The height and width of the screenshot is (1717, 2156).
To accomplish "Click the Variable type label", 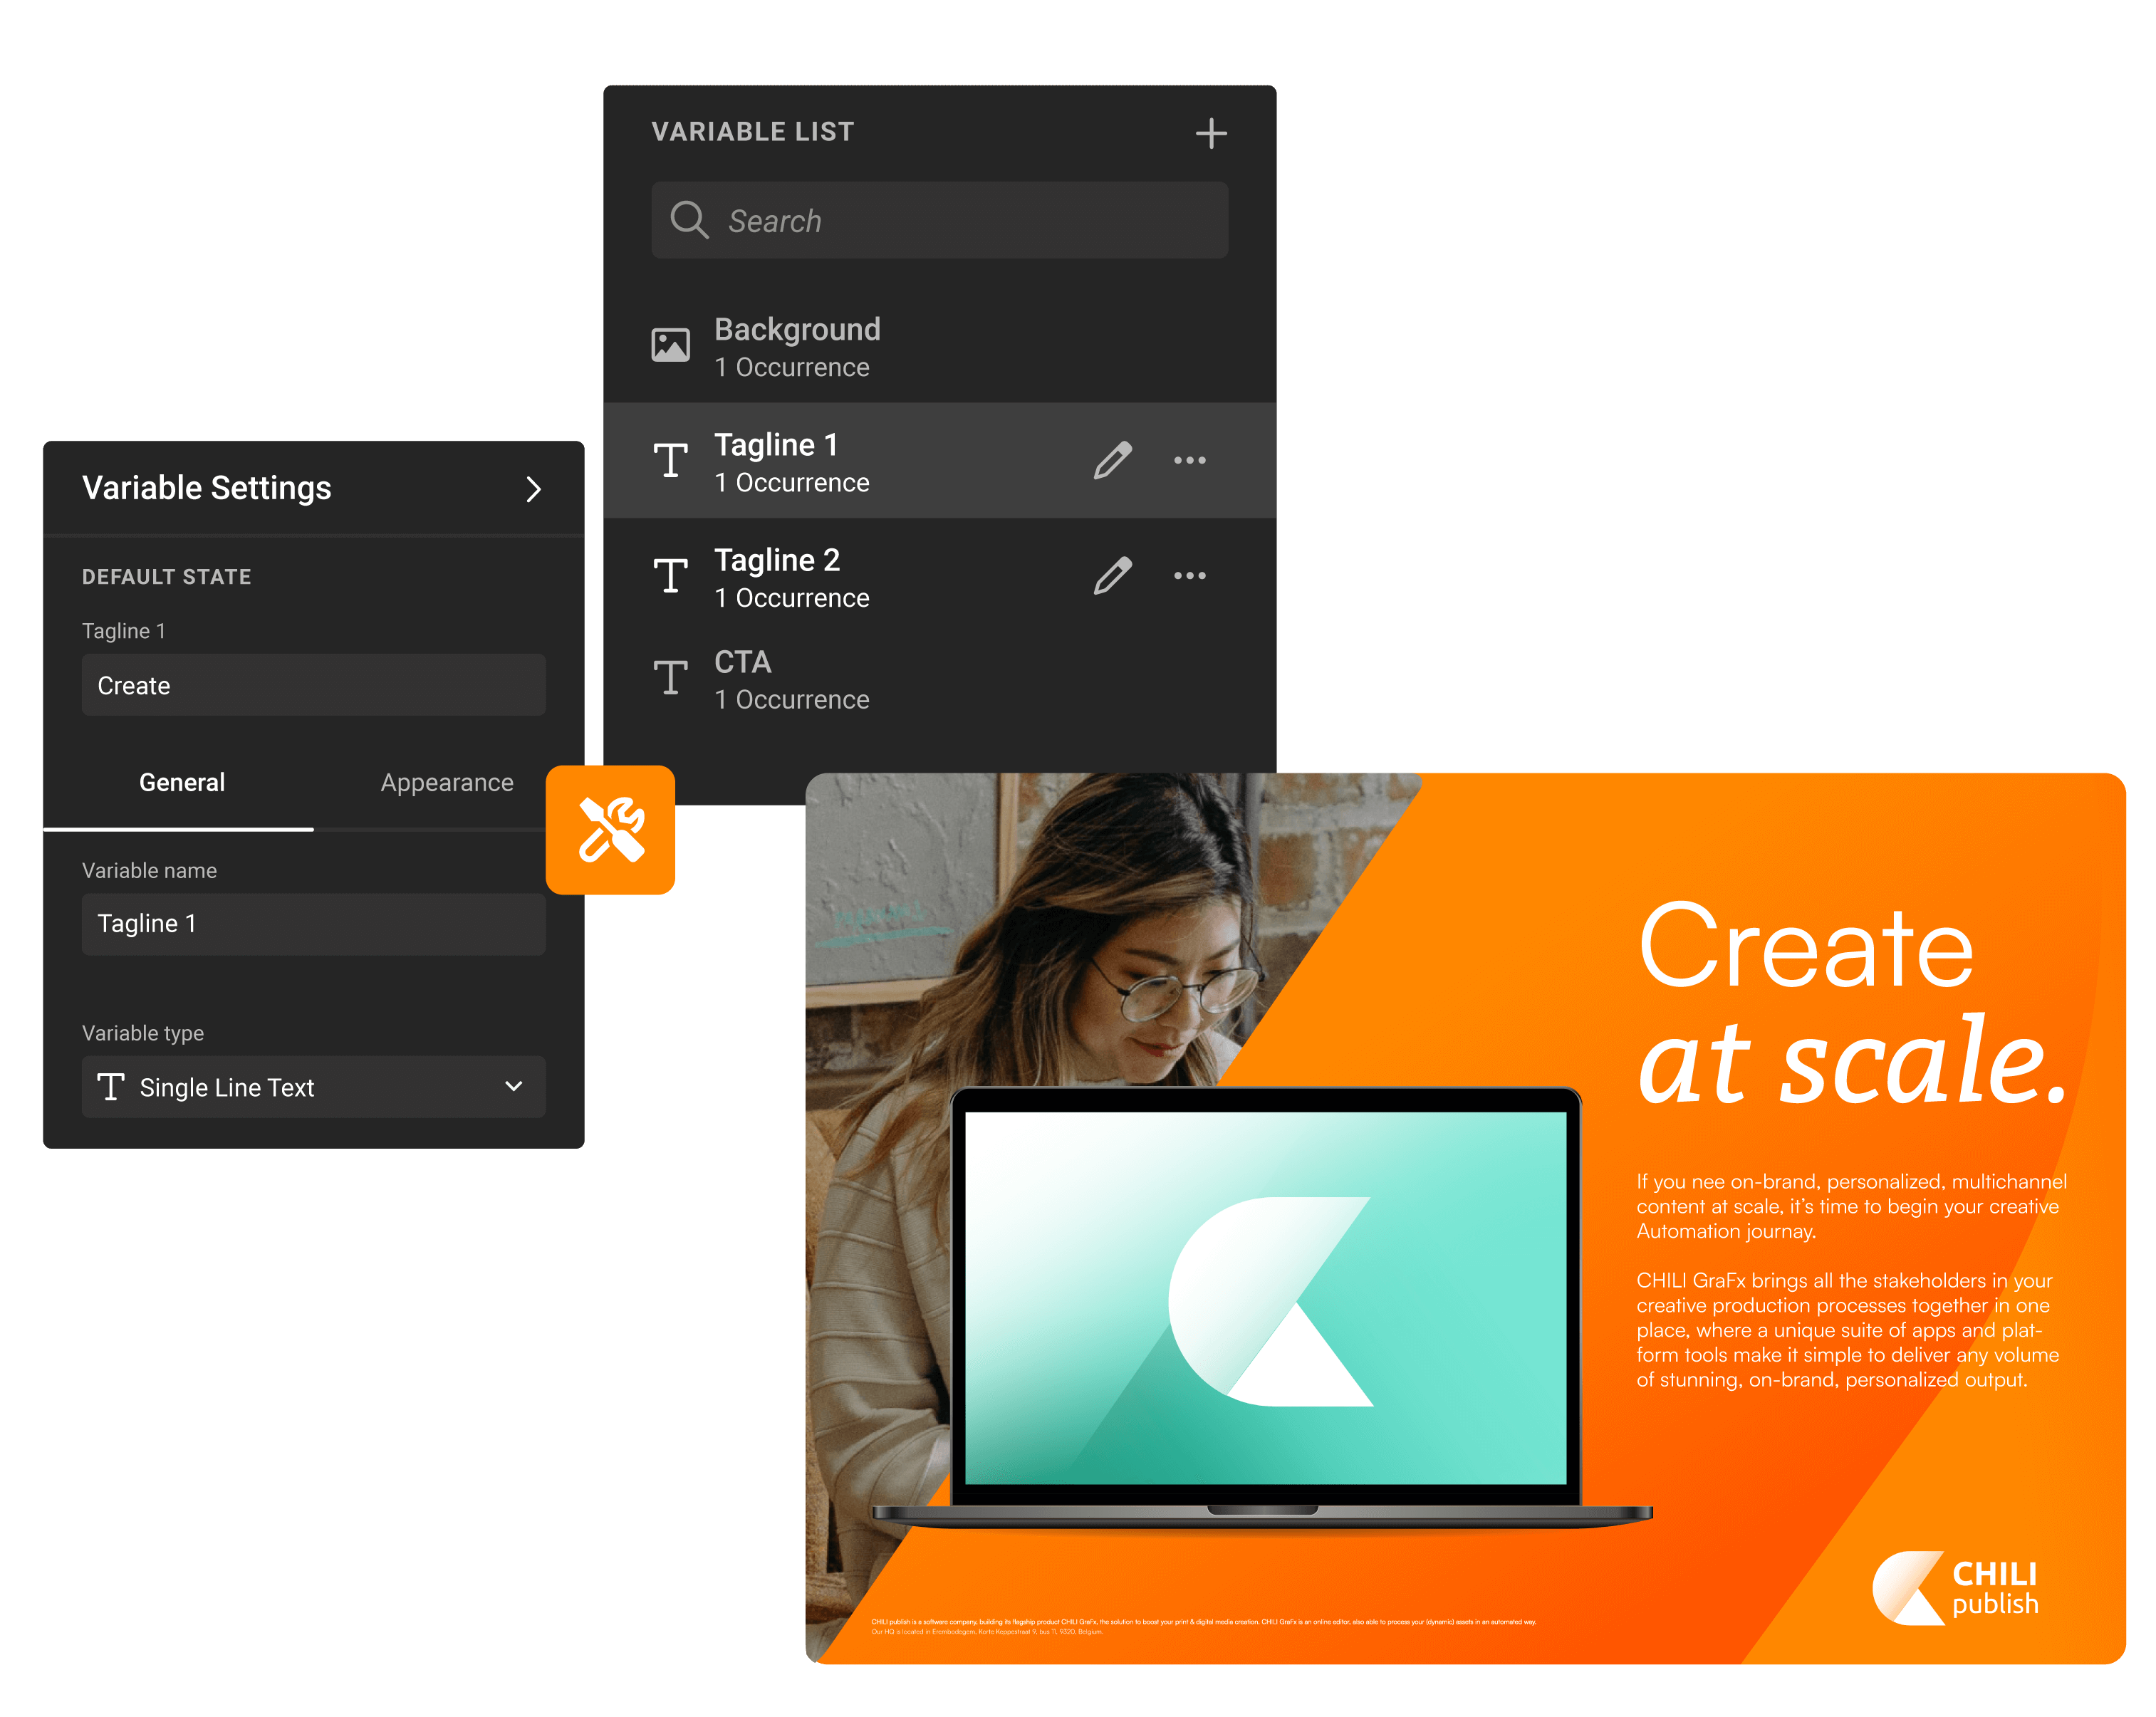I will (143, 1033).
